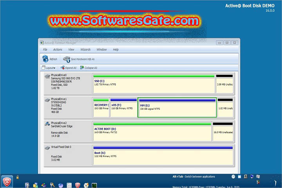
Task: Launch the keys password taskbar icon
Action: click(x=52, y=185)
